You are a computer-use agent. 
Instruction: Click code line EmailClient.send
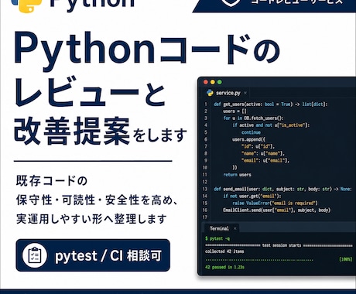(x=277, y=210)
